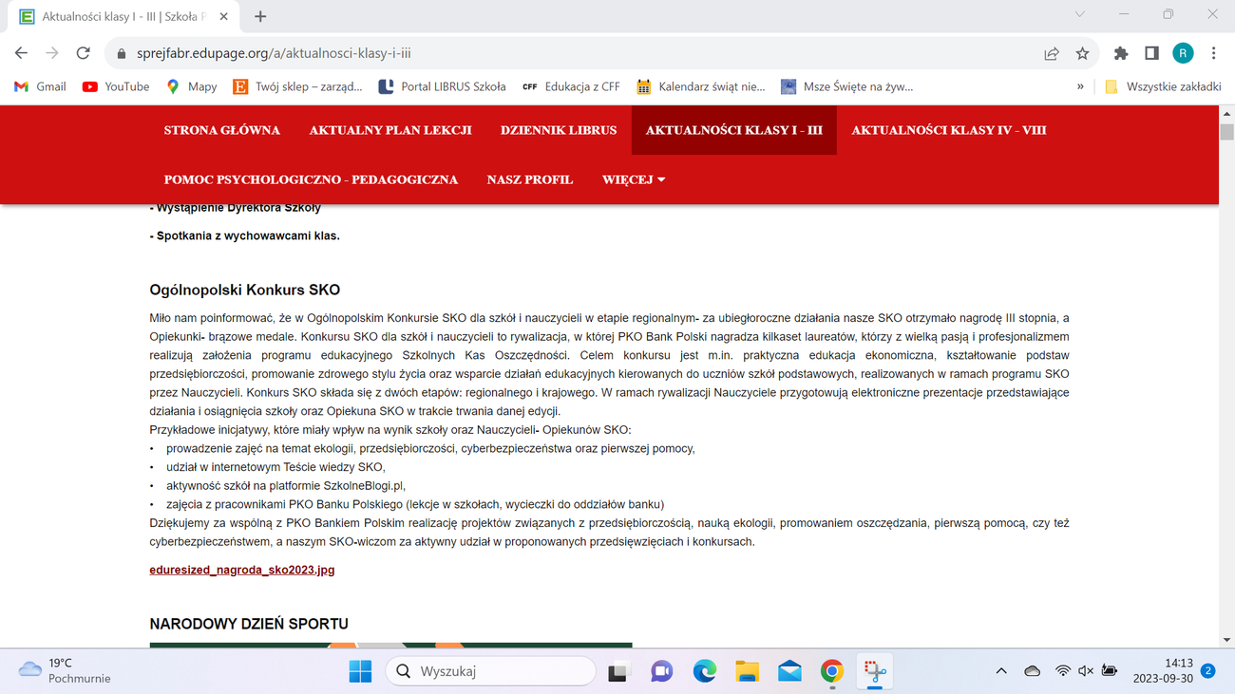Click the Ogólnopolski Konkurs SKO heading
1235x694 pixels.
244,291
